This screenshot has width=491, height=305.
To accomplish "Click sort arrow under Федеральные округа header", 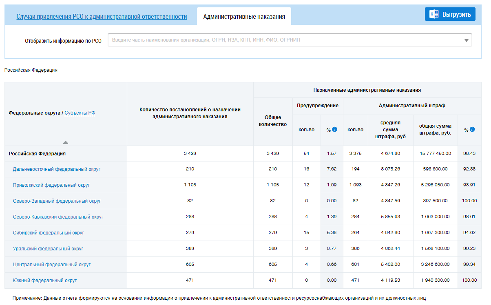I will [66, 142].
